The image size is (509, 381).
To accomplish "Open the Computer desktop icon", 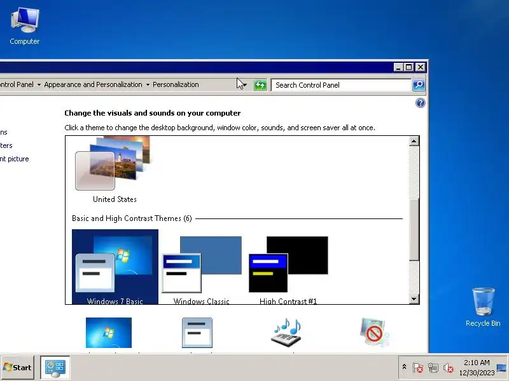I will tap(25, 26).
